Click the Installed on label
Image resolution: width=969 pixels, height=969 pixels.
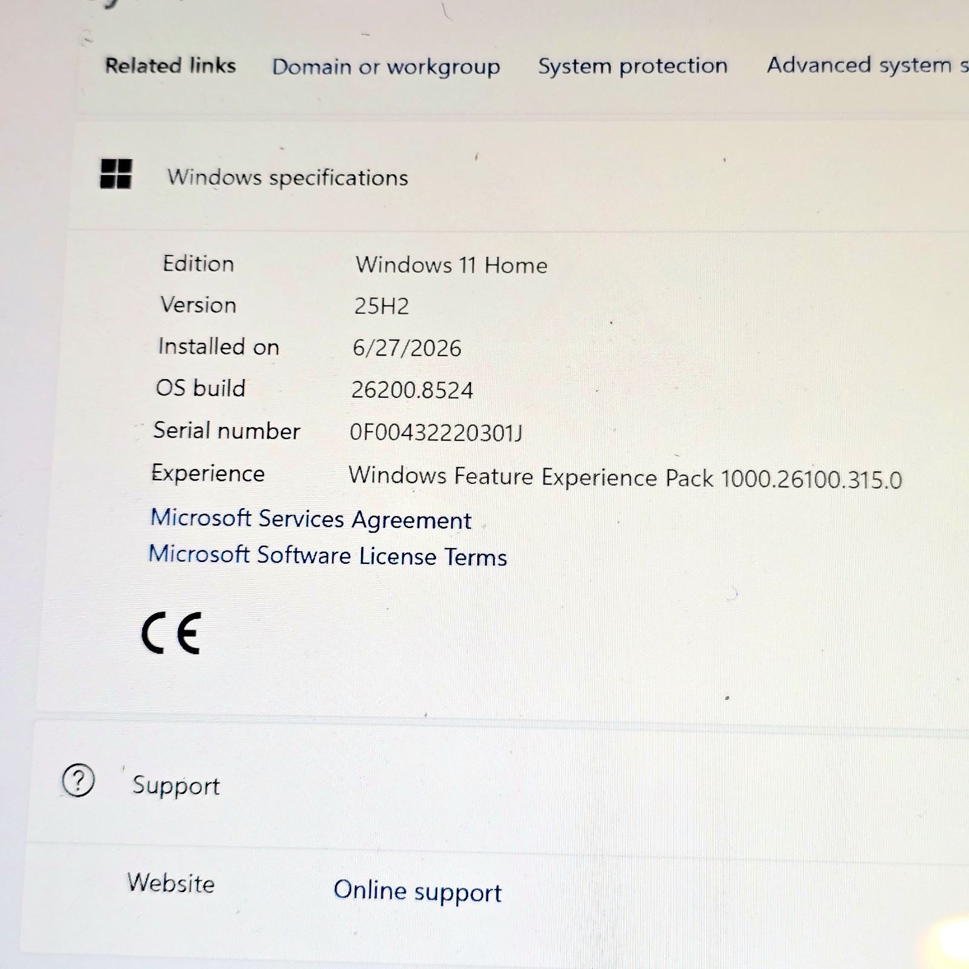click(219, 347)
